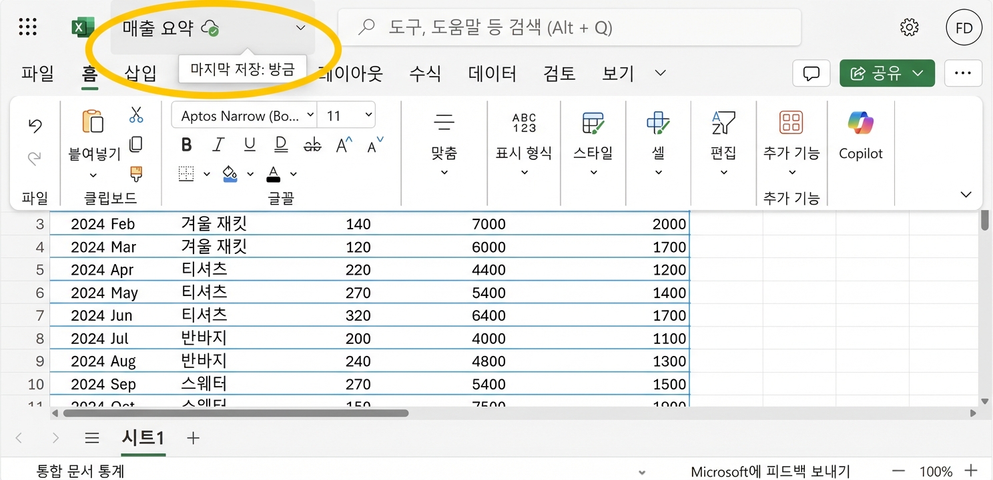Click the 100% zoom level
The height and width of the screenshot is (480, 993).
click(936, 472)
